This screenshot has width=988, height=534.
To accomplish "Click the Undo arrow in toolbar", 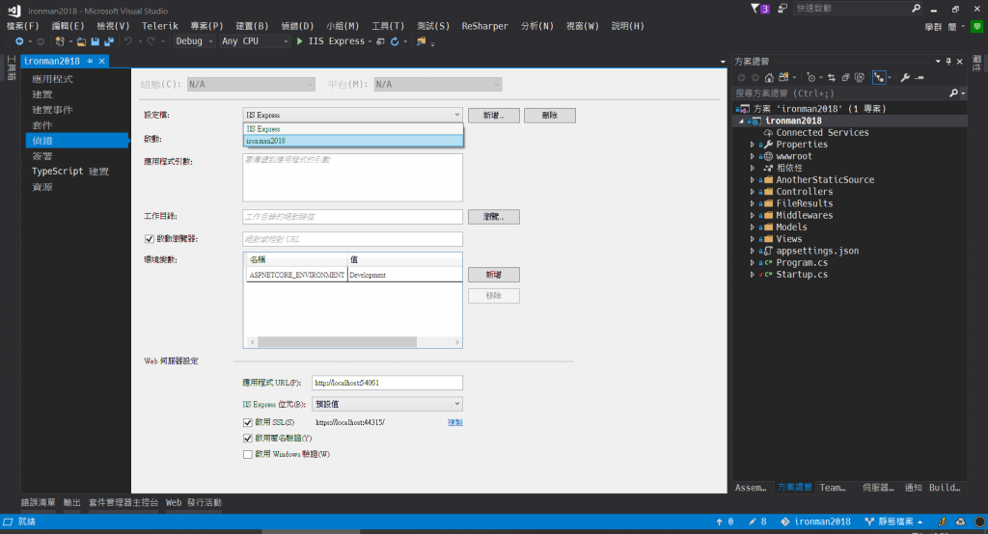I will pos(128,41).
